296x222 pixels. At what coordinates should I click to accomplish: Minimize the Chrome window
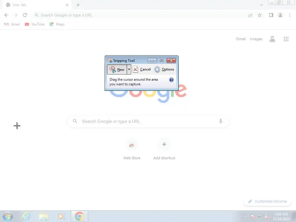[x=272, y=3]
